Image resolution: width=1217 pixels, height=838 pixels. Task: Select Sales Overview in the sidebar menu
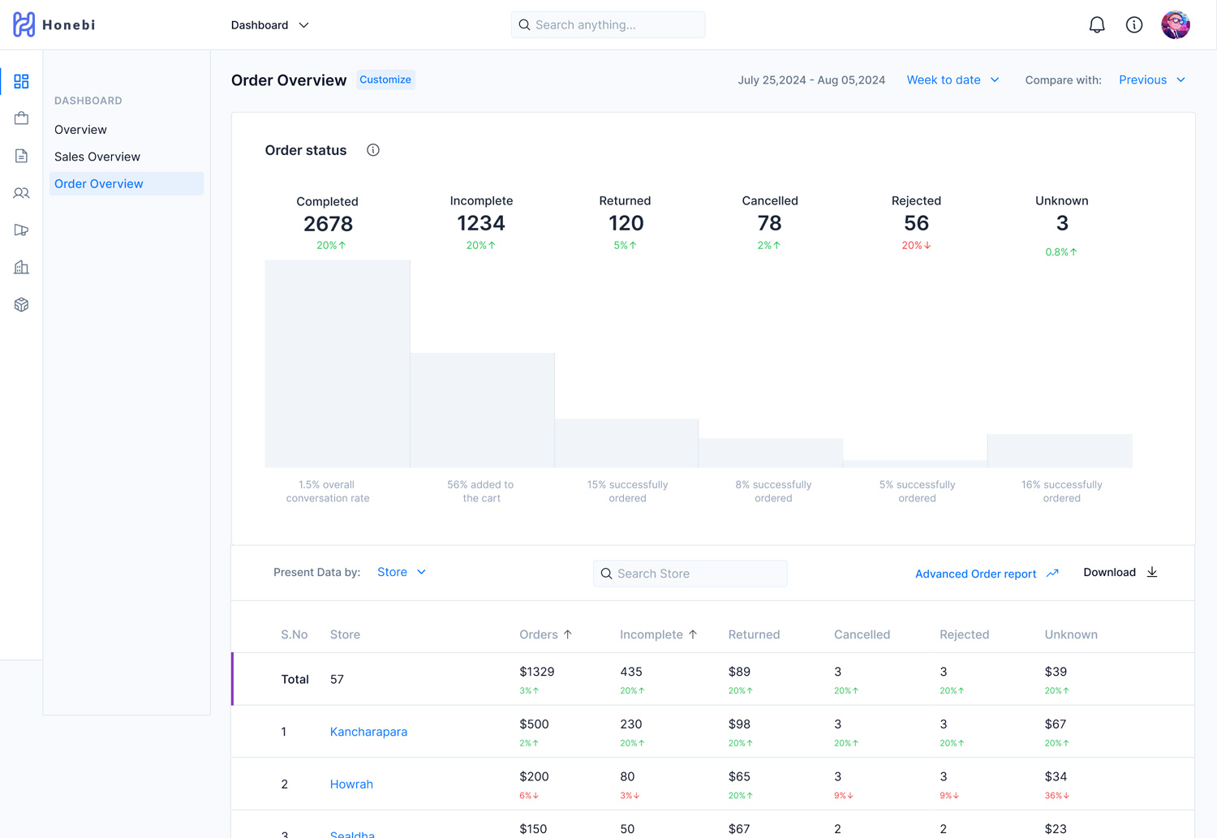(x=97, y=157)
